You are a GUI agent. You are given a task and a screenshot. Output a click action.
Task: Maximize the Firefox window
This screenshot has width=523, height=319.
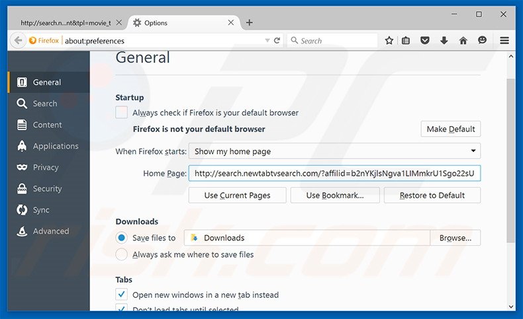[x=479, y=15]
